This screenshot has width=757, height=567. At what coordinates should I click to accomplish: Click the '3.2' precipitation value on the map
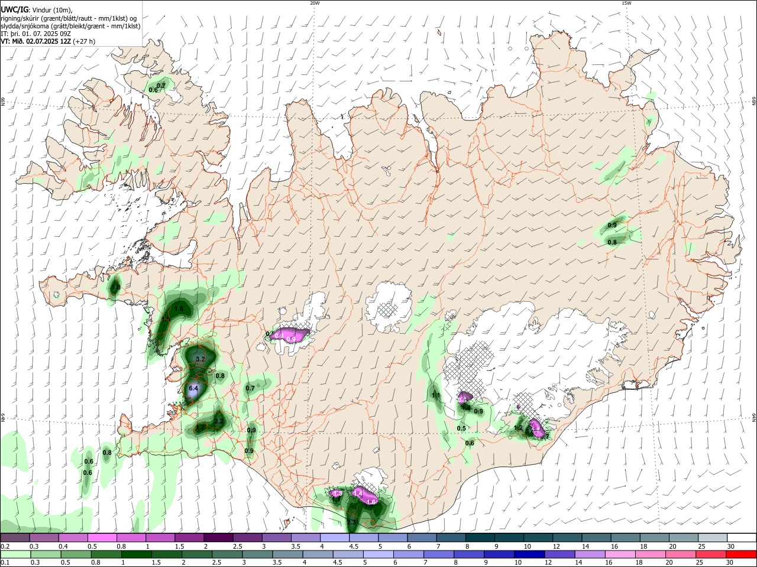click(x=200, y=359)
